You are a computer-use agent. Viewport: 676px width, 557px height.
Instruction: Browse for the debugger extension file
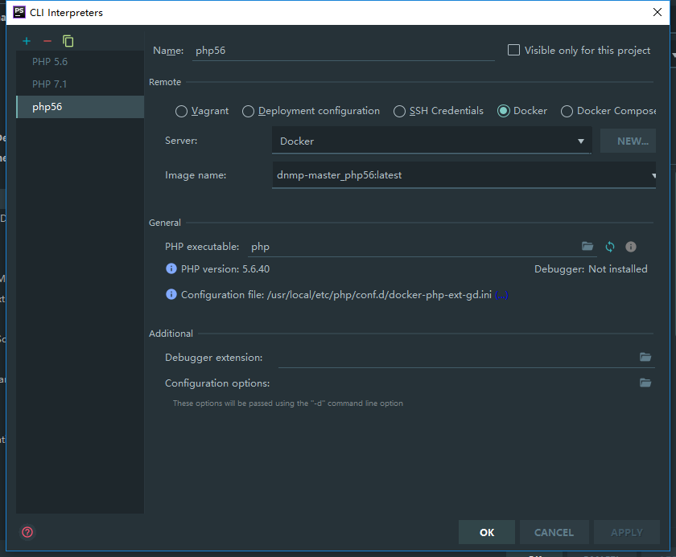645,357
